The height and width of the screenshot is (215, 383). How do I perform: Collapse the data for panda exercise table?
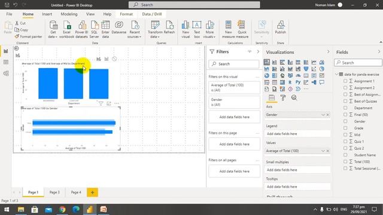pyautogui.click(x=336, y=74)
